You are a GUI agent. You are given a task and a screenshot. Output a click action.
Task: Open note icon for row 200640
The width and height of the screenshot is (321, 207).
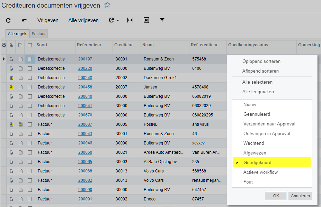pyautogui.click(x=20, y=96)
